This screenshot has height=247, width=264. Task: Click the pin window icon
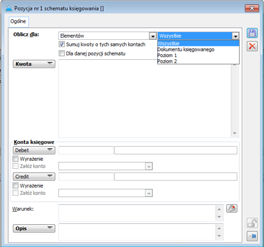pyautogui.click(x=252, y=236)
